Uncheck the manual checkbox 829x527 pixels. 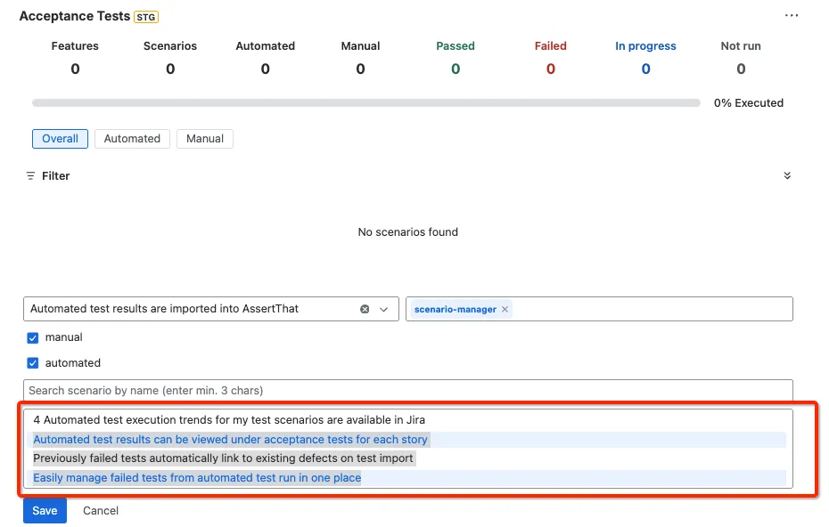33,337
